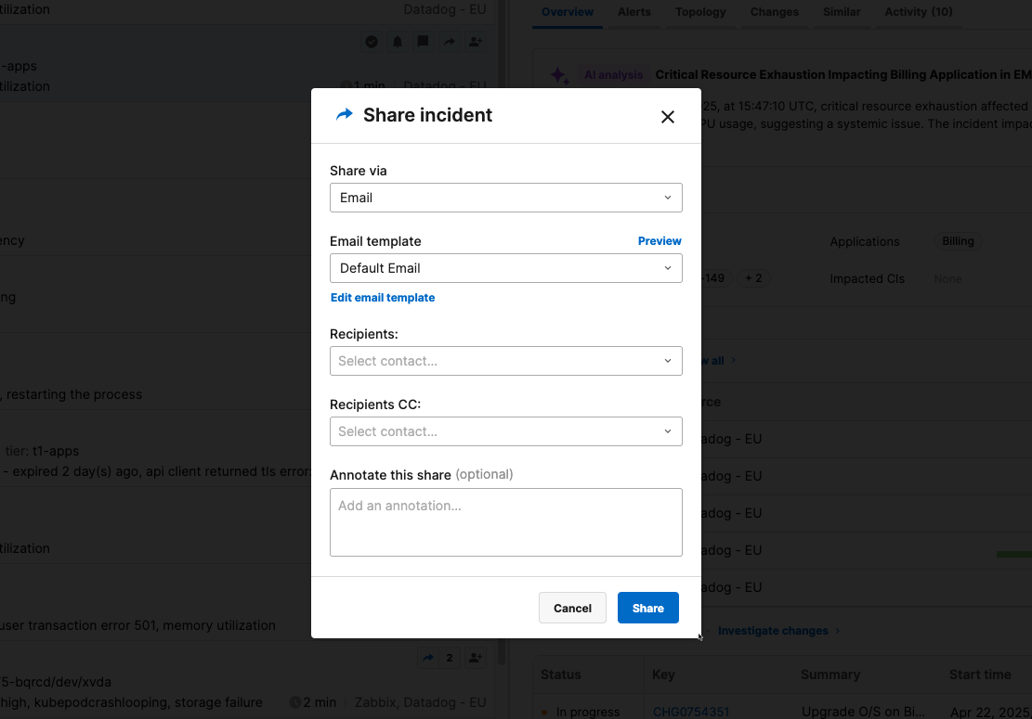Click the share arrow icon in top incident row

(450, 42)
